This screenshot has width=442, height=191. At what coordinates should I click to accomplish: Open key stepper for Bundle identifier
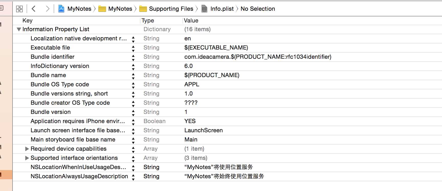(x=133, y=58)
